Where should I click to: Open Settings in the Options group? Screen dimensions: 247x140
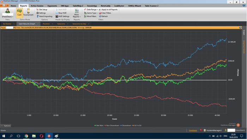tap(41, 13)
